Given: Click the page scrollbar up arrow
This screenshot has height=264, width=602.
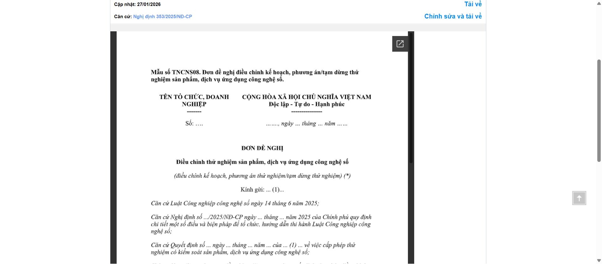Looking at the screenshot, I should coord(599,3).
